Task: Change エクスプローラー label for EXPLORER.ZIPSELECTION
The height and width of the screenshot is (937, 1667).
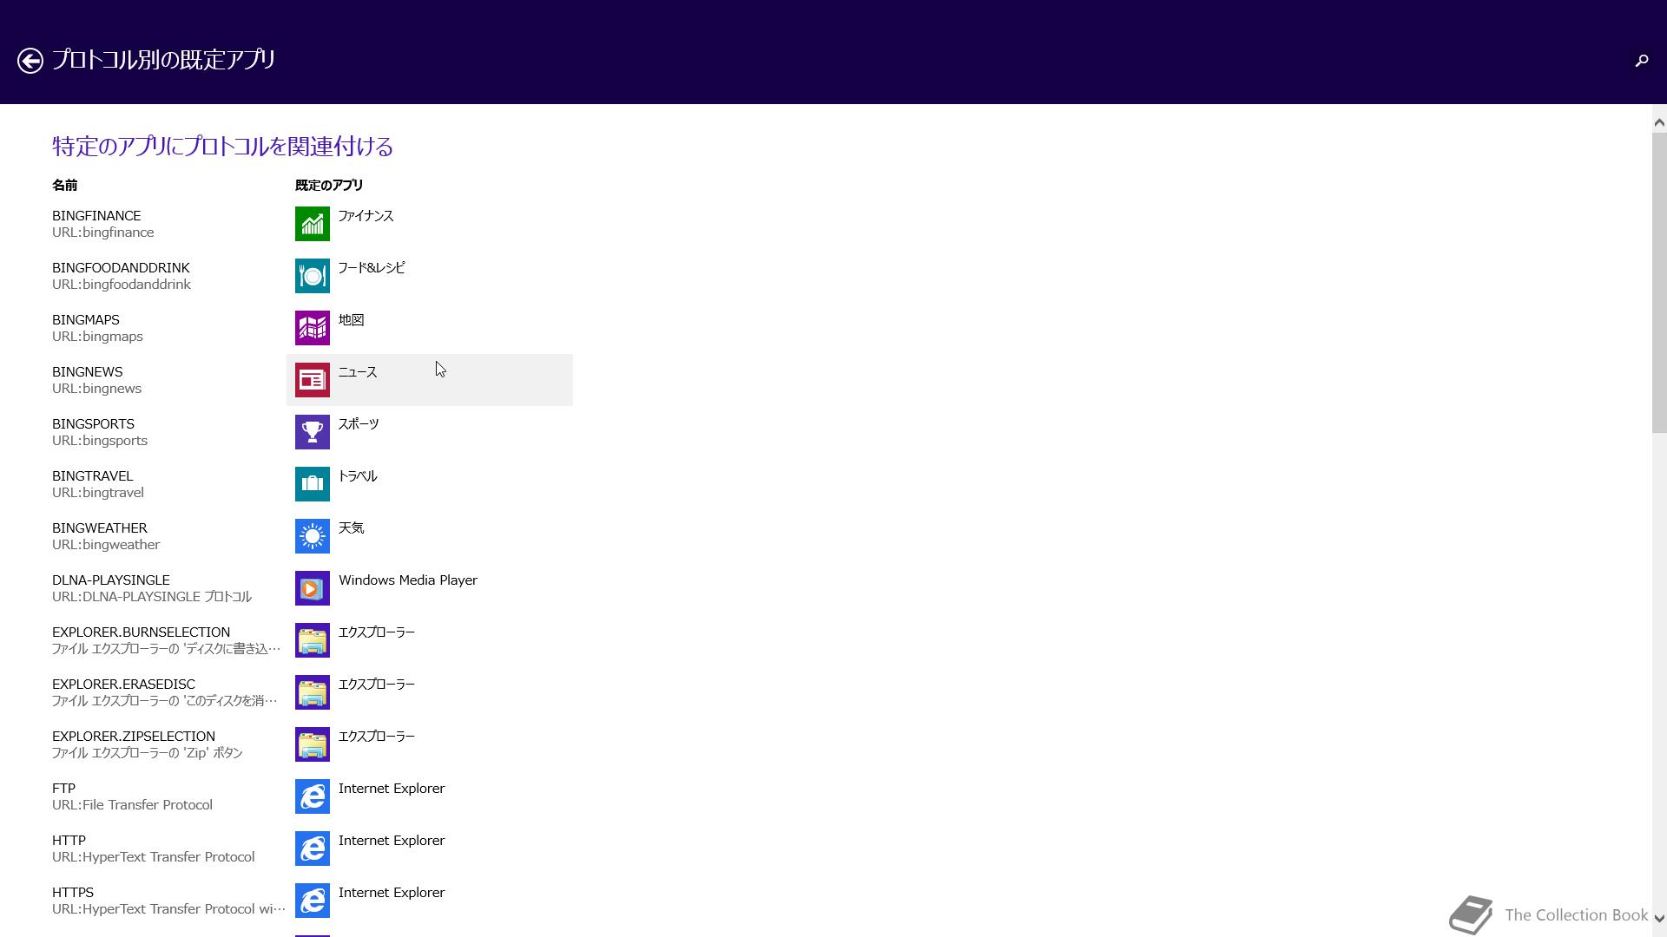Action: pyautogui.click(x=377, y=737)
